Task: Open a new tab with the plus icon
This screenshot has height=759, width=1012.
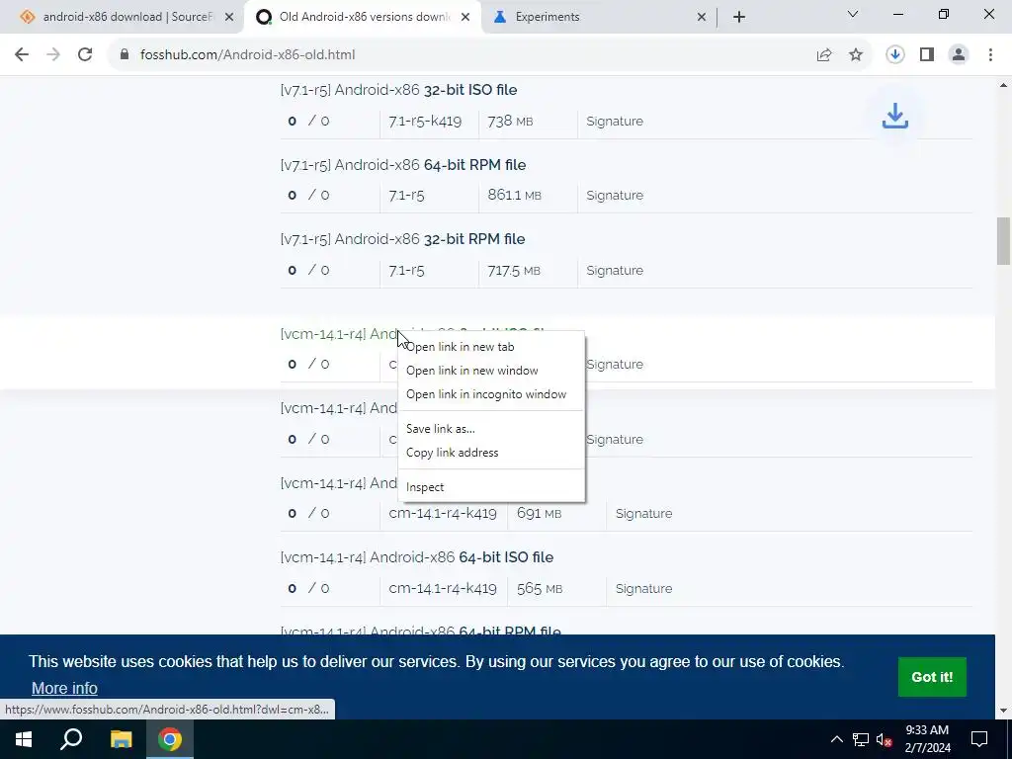Action: [739, 17]
